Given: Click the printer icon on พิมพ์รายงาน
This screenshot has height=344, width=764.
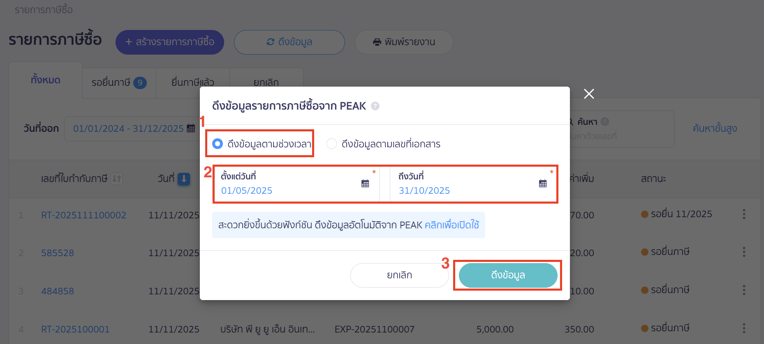Looking at the screenshot, I should (377, 42).
